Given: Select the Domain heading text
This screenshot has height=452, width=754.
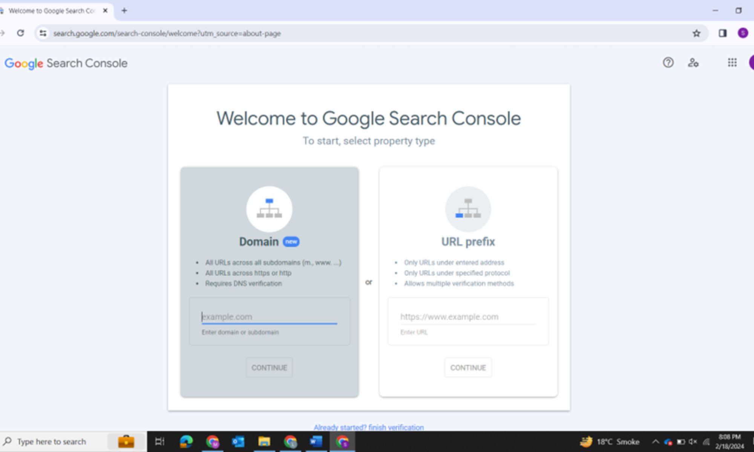Looking at the screenshot, I should coord(259,241).
